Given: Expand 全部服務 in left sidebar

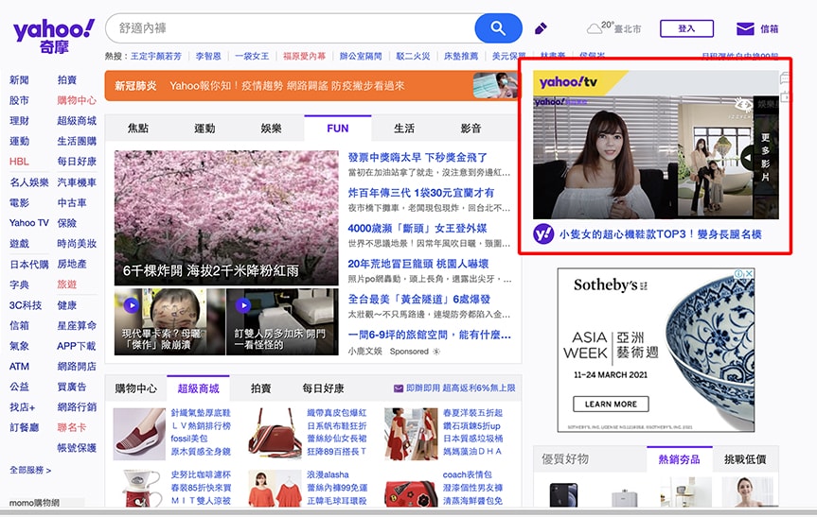Looking at the screenshot, I should [x=30, y=470].
